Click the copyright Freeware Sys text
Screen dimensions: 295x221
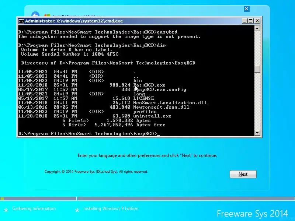point(96,172)
